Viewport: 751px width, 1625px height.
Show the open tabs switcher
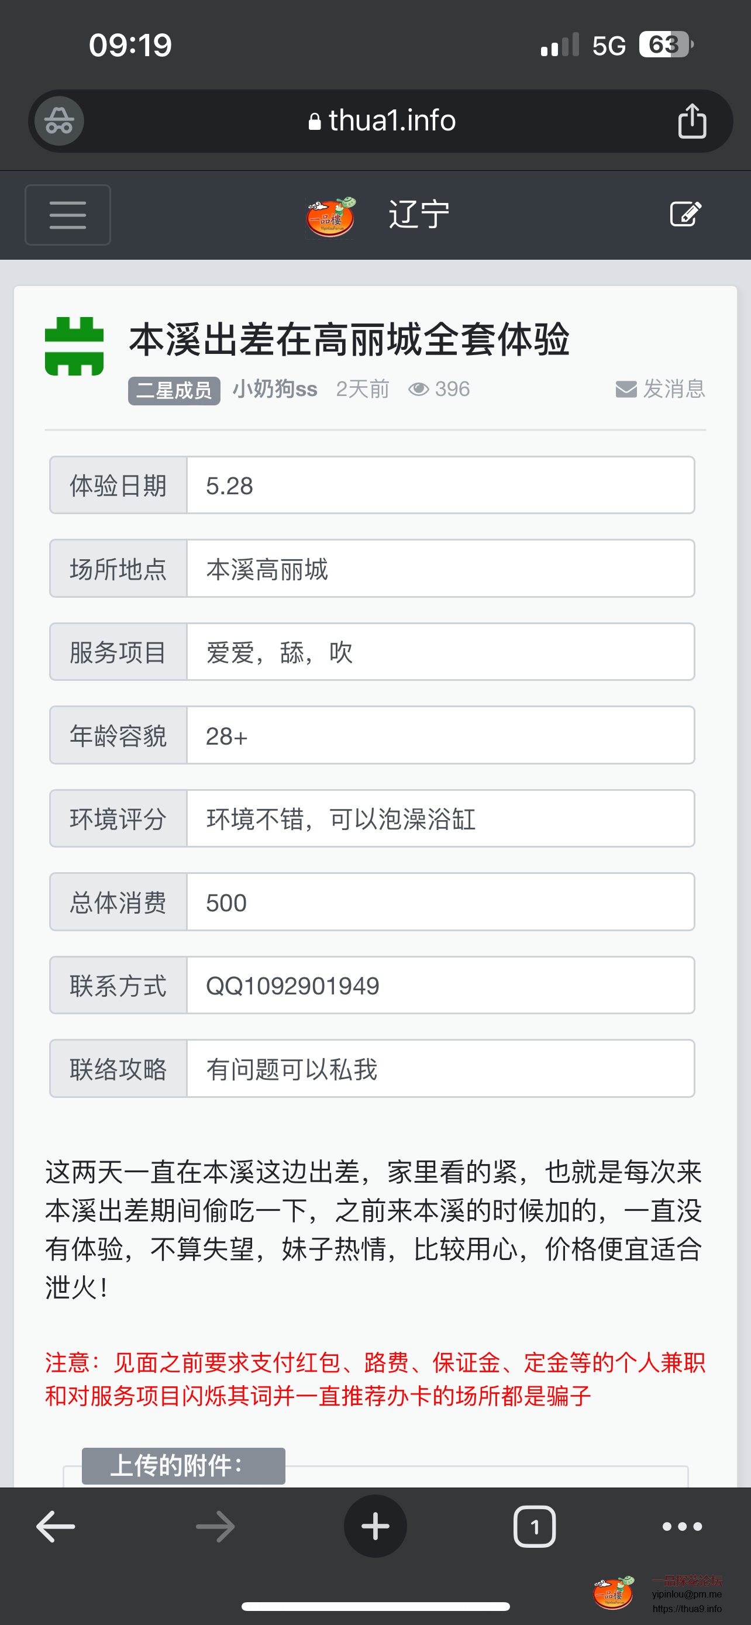(535, 1527)
